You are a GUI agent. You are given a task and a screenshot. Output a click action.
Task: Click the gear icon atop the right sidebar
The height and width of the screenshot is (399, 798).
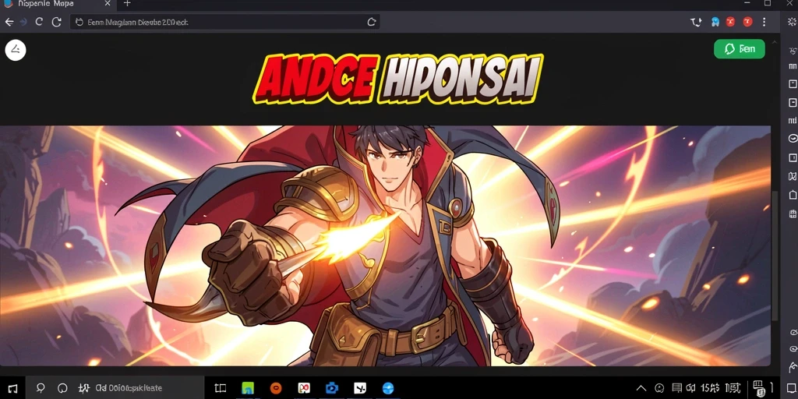coord(791,22)
